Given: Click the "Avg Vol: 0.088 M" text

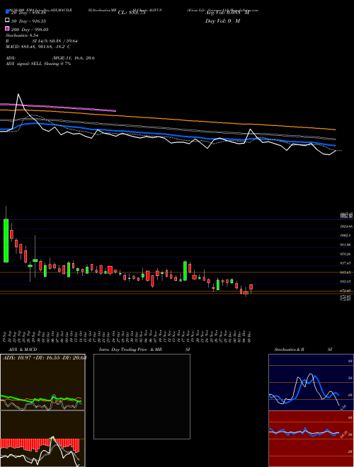Looking at the screenshot, I should pyautogui.click(x=227, y=13).
